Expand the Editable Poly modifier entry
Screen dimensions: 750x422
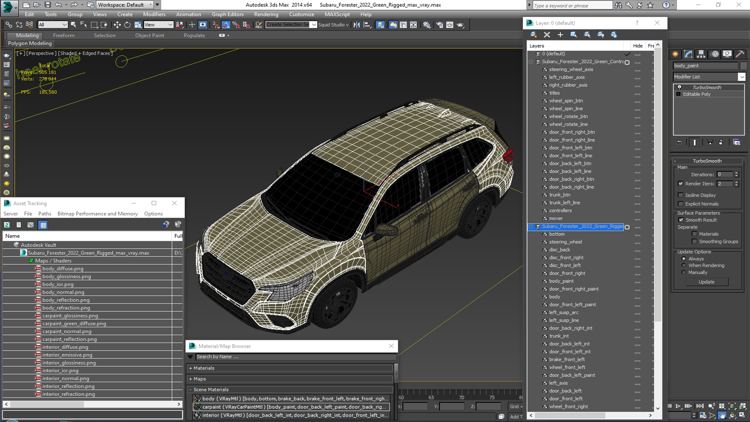pos(679,94)
